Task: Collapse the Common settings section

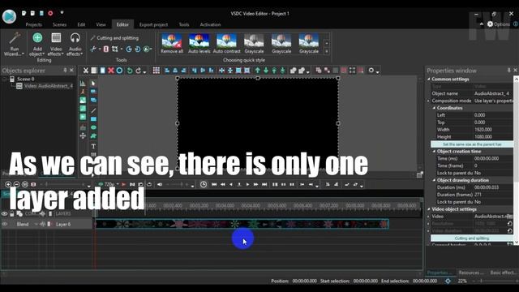Action: pyautogui.click(x=429, y=79)
